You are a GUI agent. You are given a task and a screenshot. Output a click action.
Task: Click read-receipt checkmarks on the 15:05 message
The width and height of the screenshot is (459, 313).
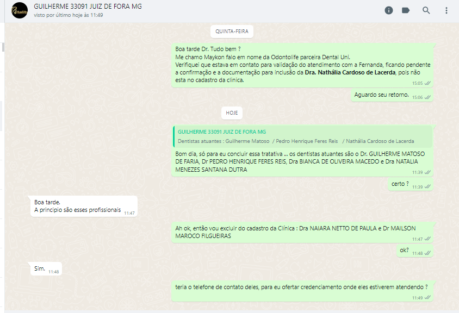(x=427, y=83)
